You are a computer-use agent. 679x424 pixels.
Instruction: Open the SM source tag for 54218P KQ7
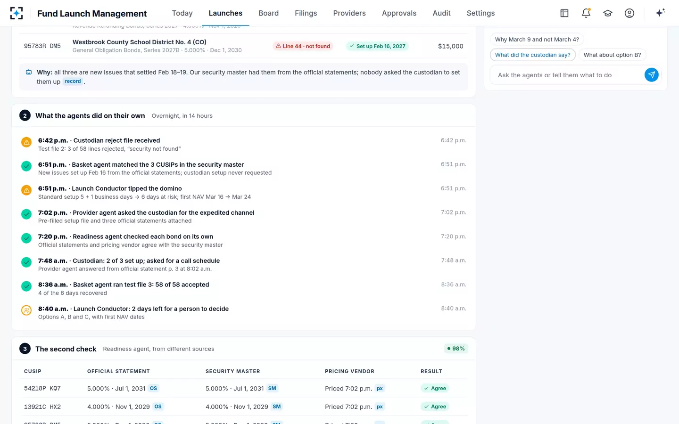pyautogui.click(x=272, y=388)
